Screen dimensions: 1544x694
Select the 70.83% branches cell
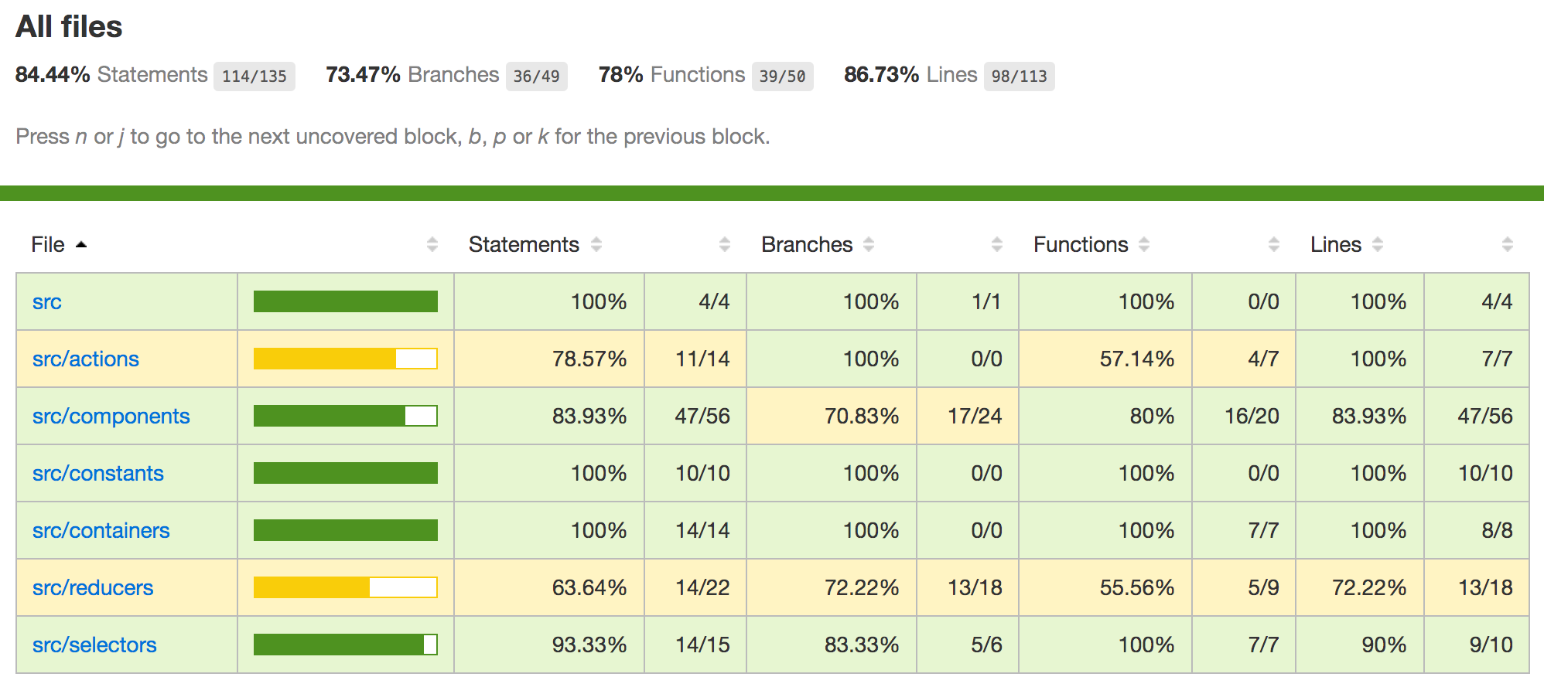point(832,416)
